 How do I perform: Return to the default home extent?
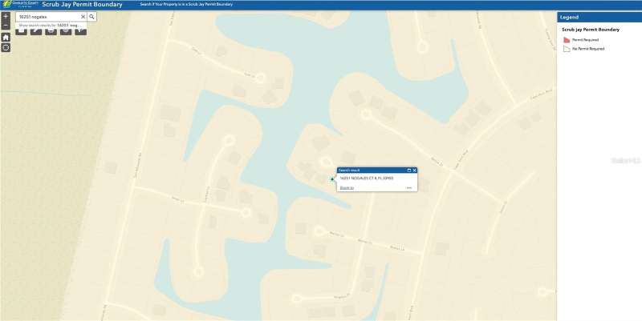tap(6, 37)
